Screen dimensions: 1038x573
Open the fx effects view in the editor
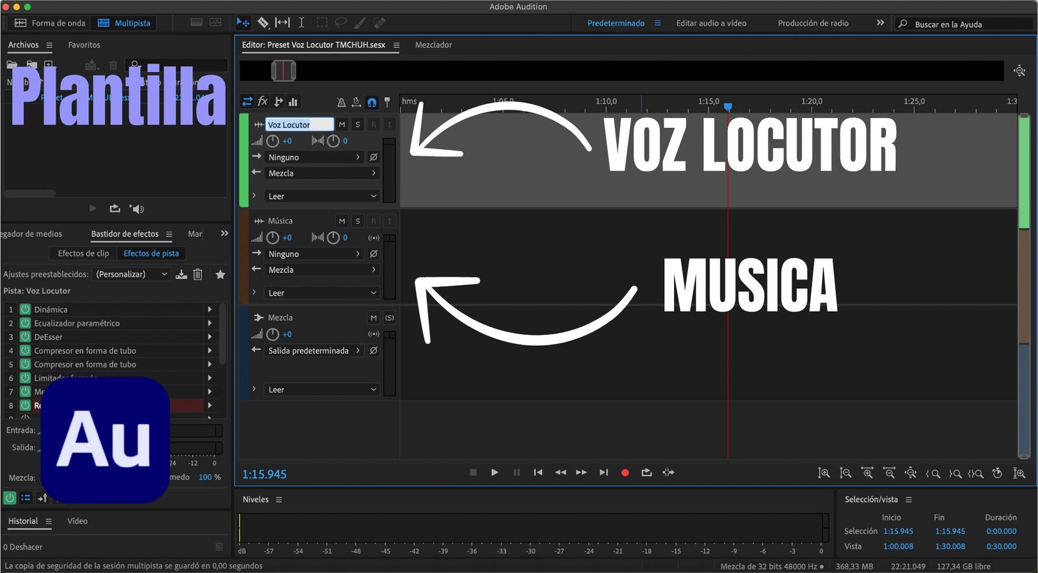(263, 101)
